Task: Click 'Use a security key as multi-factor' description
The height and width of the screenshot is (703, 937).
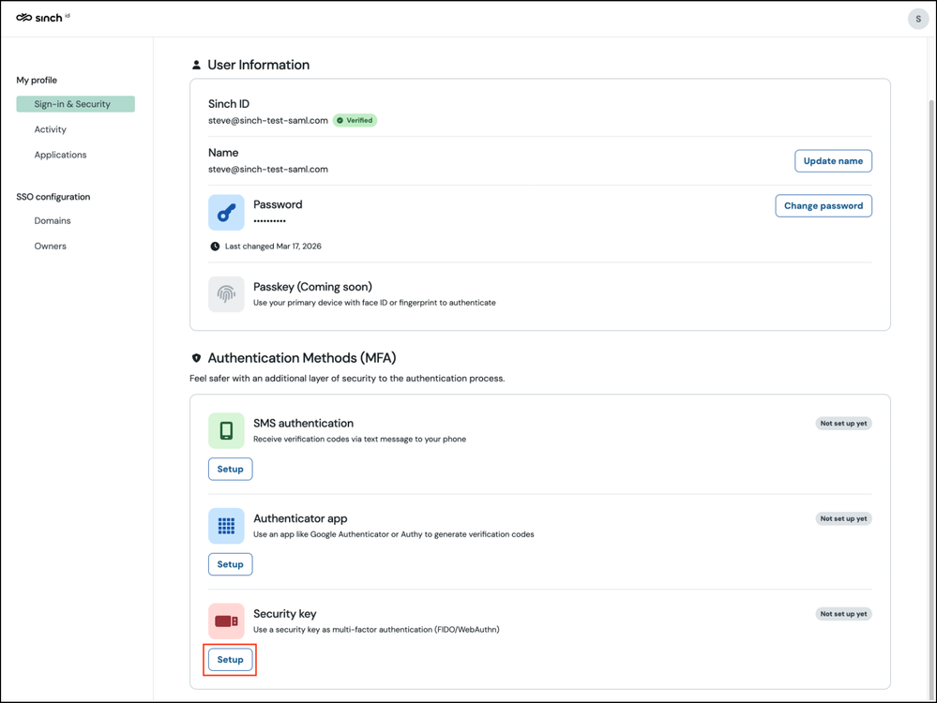Action: (x=376, y=630)
